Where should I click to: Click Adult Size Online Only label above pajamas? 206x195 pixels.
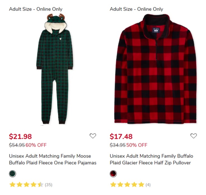coord(36,9)
